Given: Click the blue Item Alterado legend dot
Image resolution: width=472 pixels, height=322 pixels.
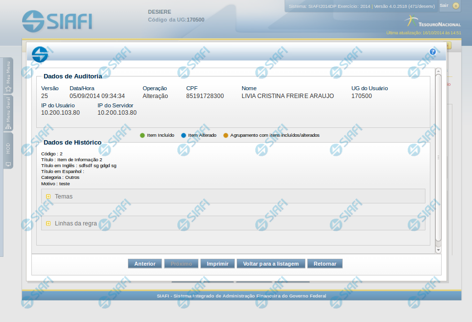Looking at the screenshot, I should point(183,135).
